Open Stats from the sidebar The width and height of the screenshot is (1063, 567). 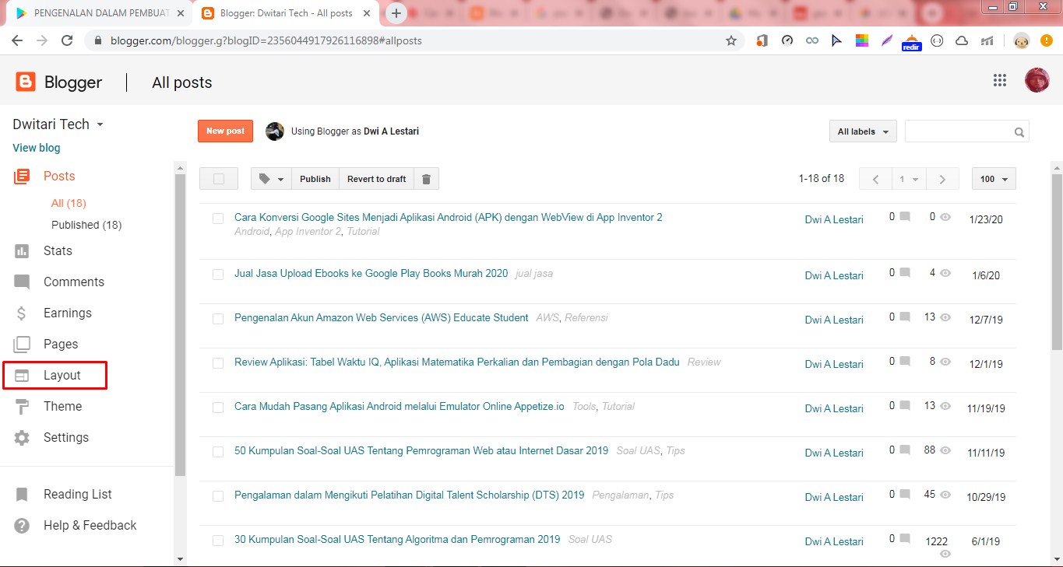point(58,250)
